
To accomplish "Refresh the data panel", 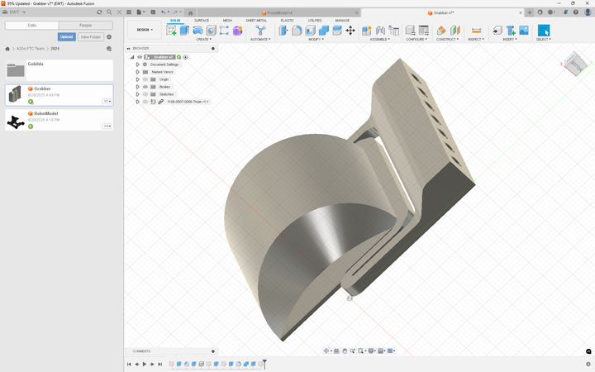I will coord(100,12).
